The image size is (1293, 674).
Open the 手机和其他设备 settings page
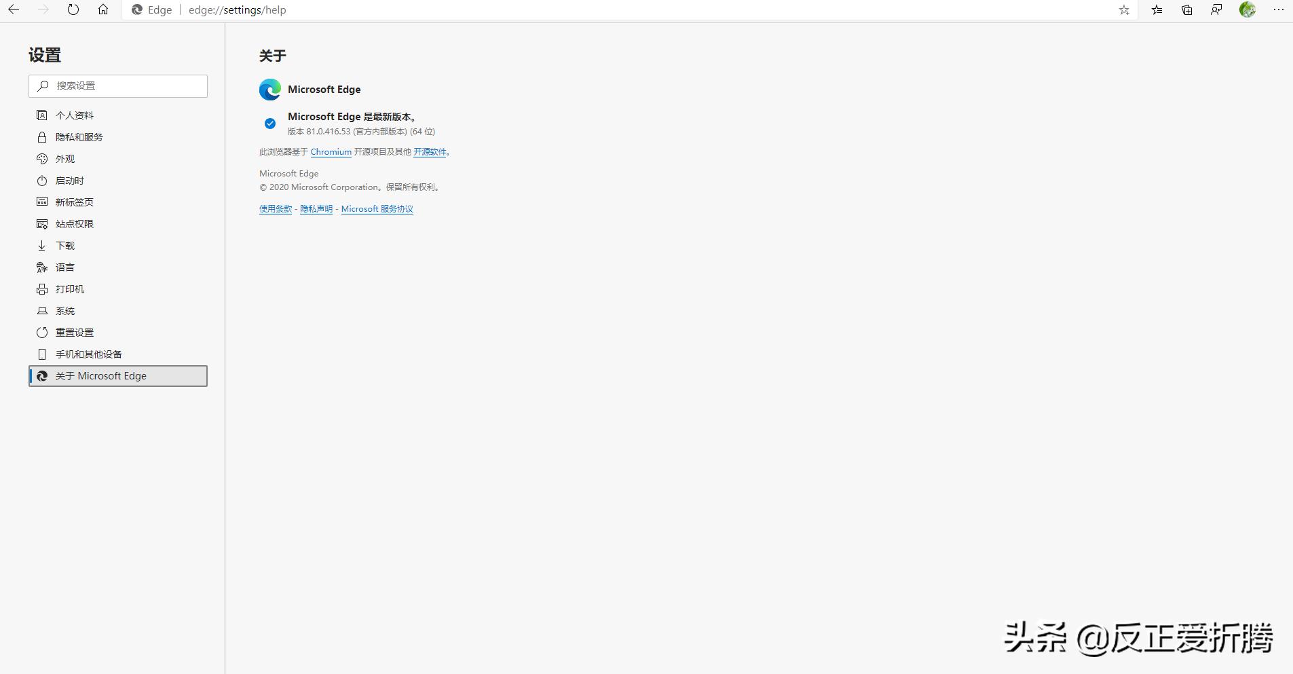118,354
